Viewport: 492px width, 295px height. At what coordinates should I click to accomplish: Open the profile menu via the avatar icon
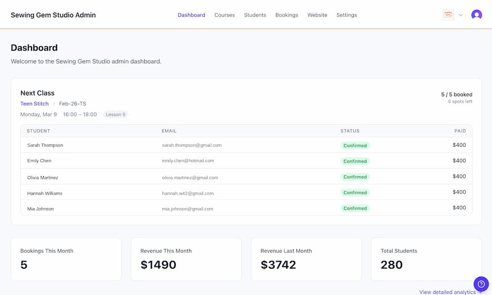point(476,15)
